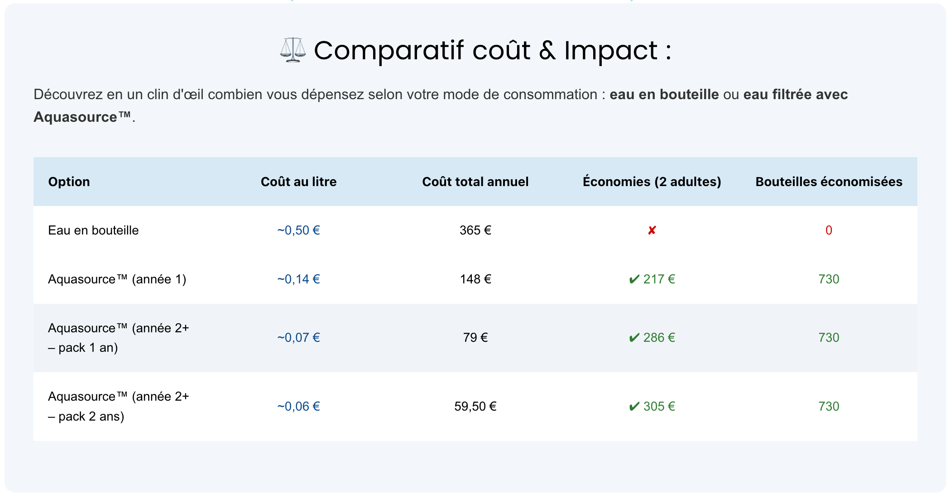The width and height of the screenshot is (950, 498).
Task: Click the ~0,50 € cost per litre
Action: point(298,230)
